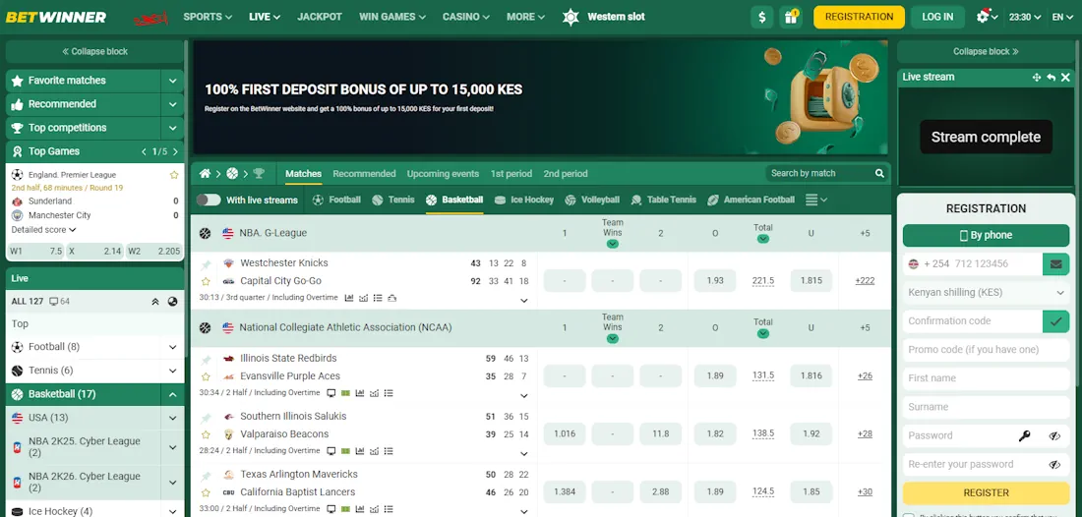
Task: Open the EN language dropdown
Action: coord(1061,18)
